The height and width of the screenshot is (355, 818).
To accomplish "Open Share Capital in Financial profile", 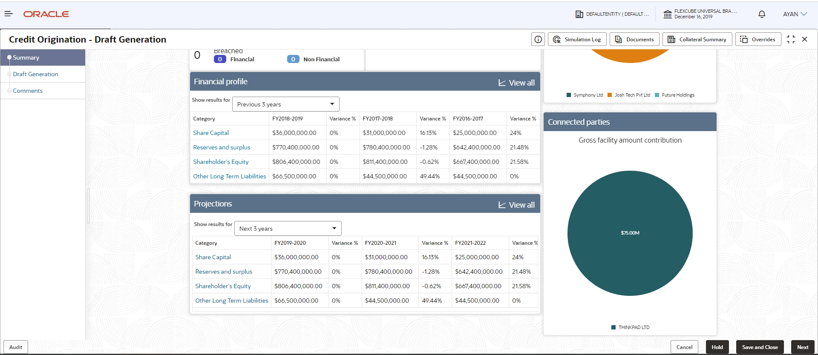I will click(x=211, y=133).
